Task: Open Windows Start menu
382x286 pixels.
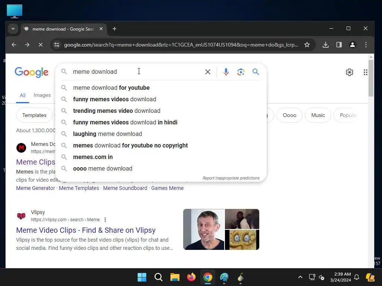Action: click(x=142, y=277)
